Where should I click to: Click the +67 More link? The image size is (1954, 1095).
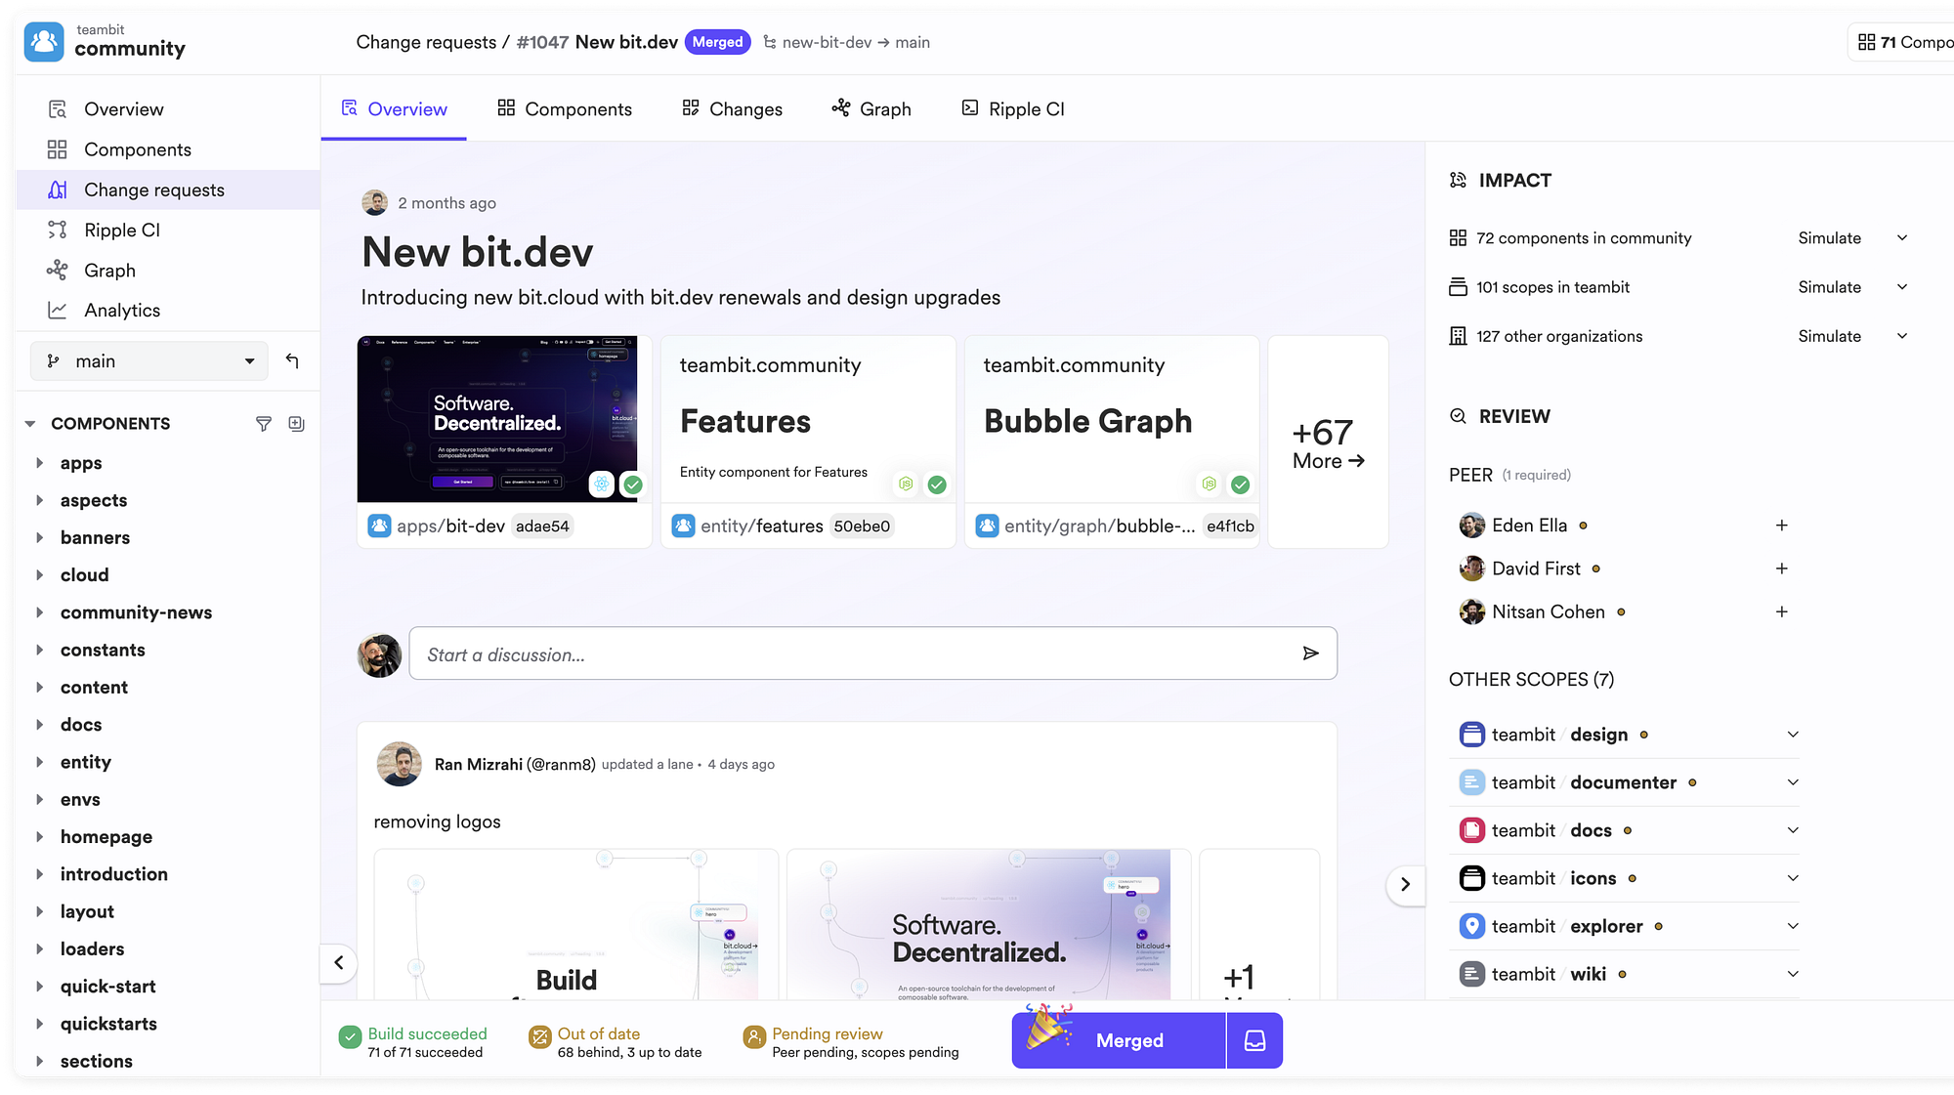pyautogui.click(x=1328, y=442)
